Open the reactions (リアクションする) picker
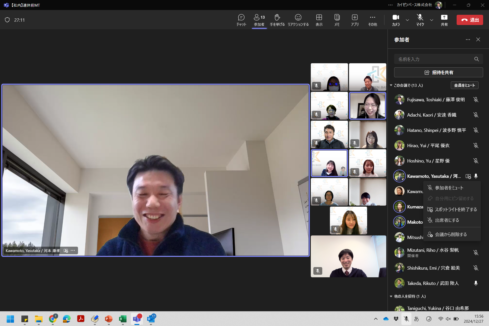 click(298, 20)
